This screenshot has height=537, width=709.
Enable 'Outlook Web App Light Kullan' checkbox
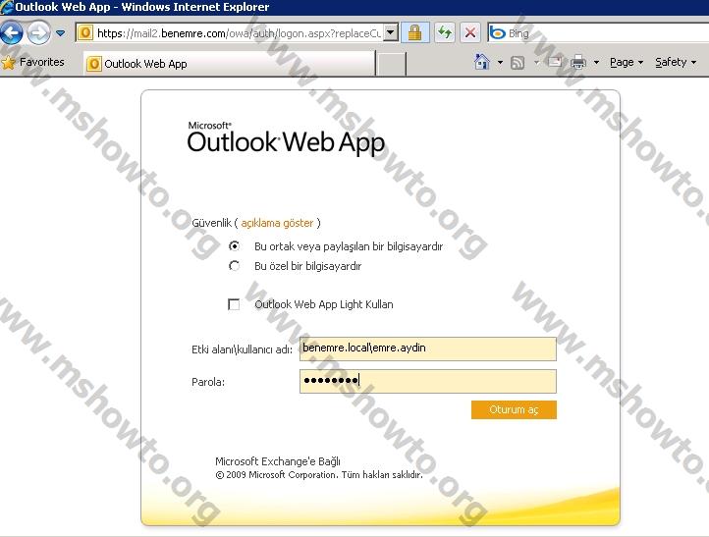234,304
